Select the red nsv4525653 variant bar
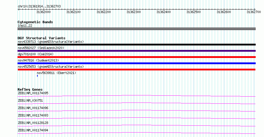 coord(136,70)
